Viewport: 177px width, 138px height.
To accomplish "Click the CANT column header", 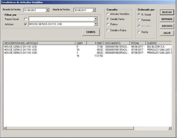I will (x=81, y=43).
